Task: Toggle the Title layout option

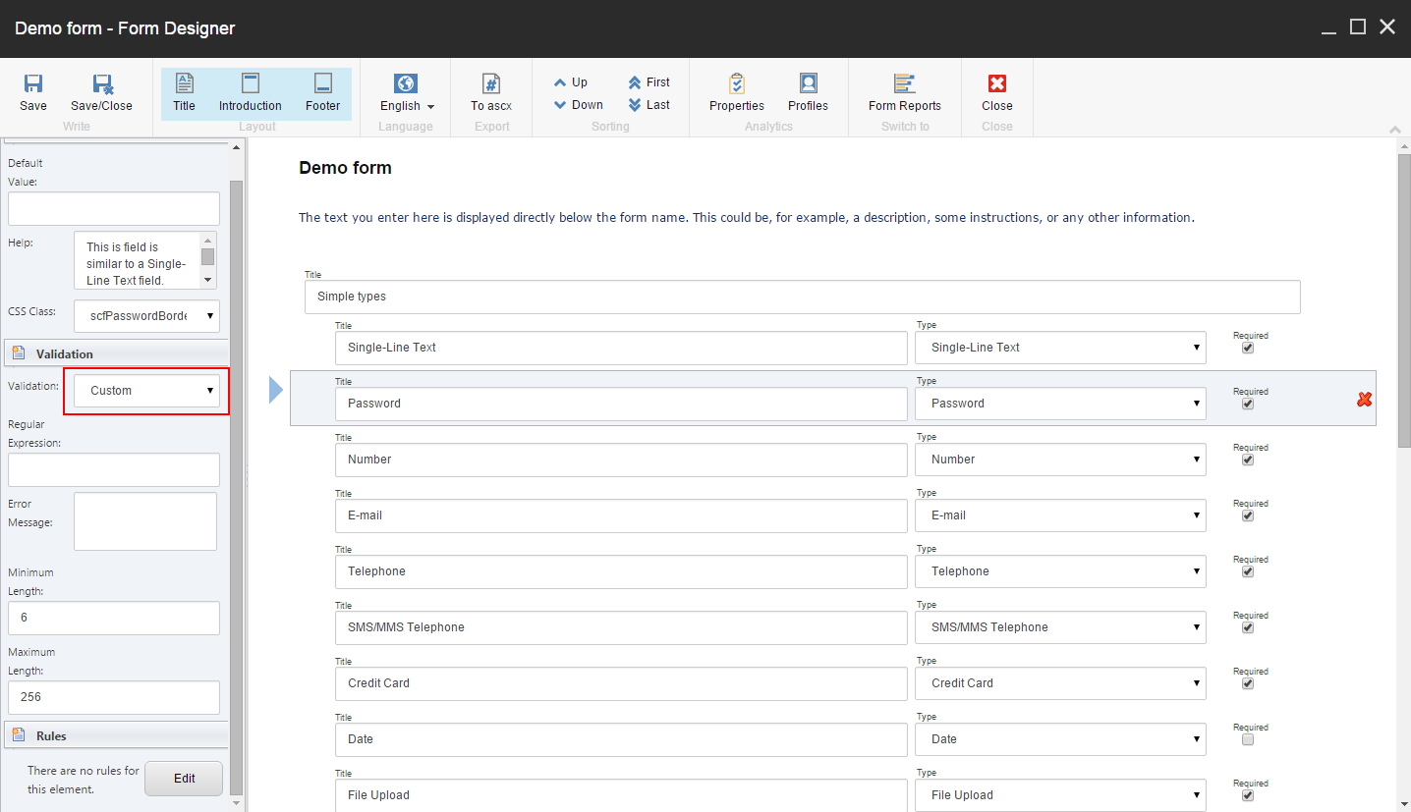Action: (184, 93)
